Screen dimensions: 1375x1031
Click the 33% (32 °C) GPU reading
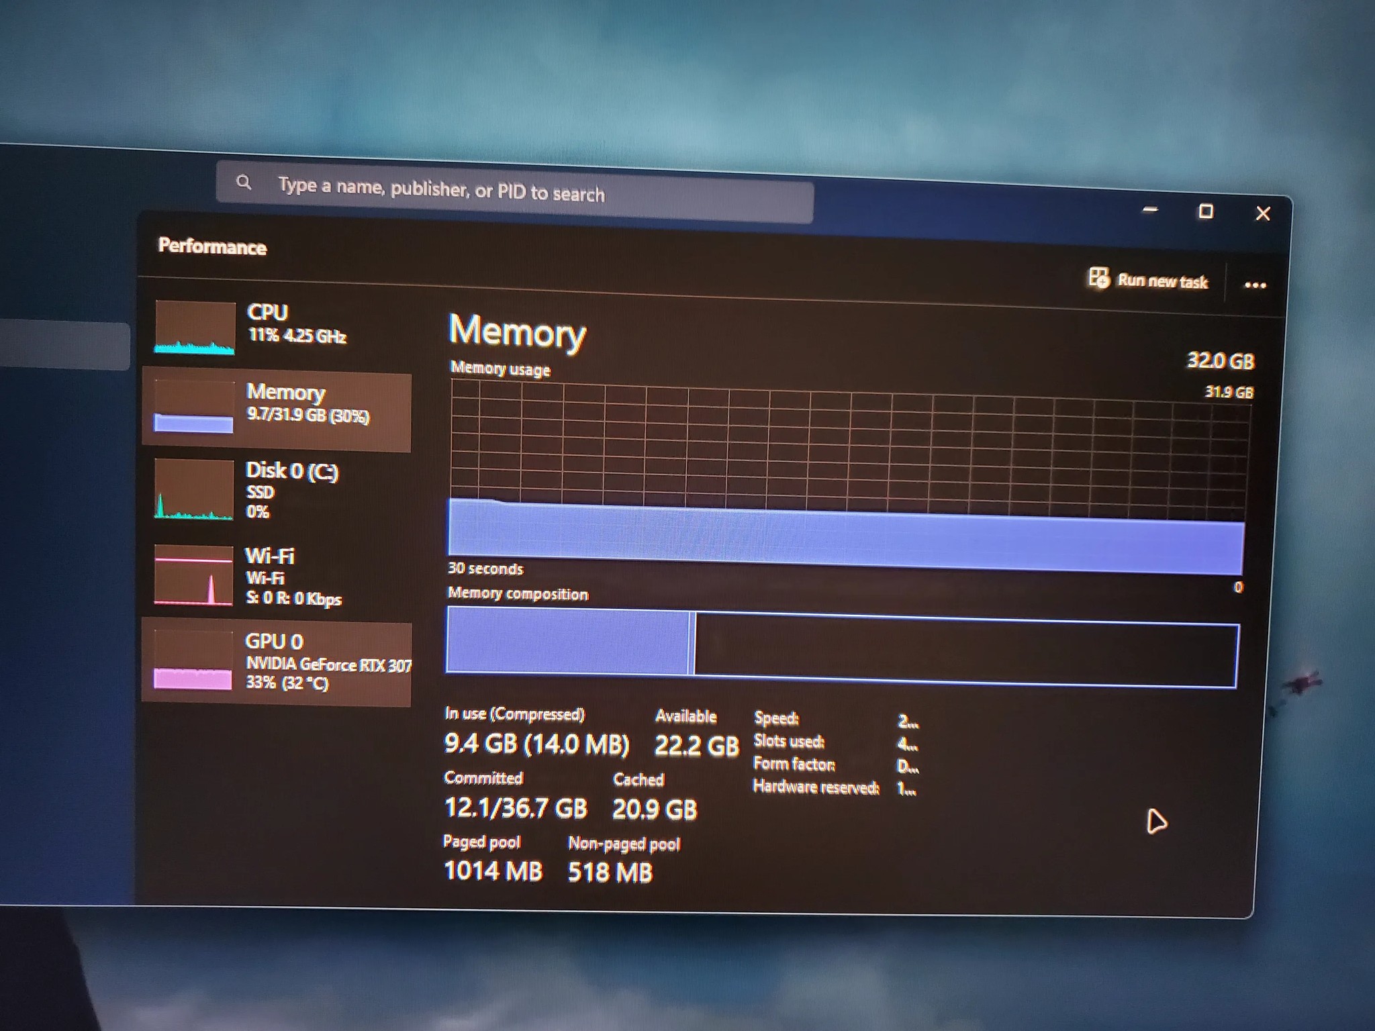pos(287,683)
